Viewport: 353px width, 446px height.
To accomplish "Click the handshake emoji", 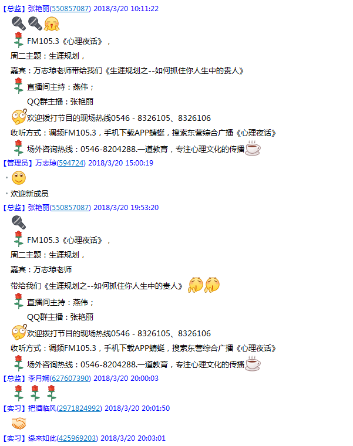I will pos(19,423).
